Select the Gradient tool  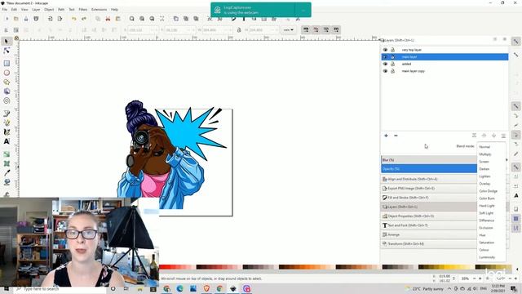(7, 154)
